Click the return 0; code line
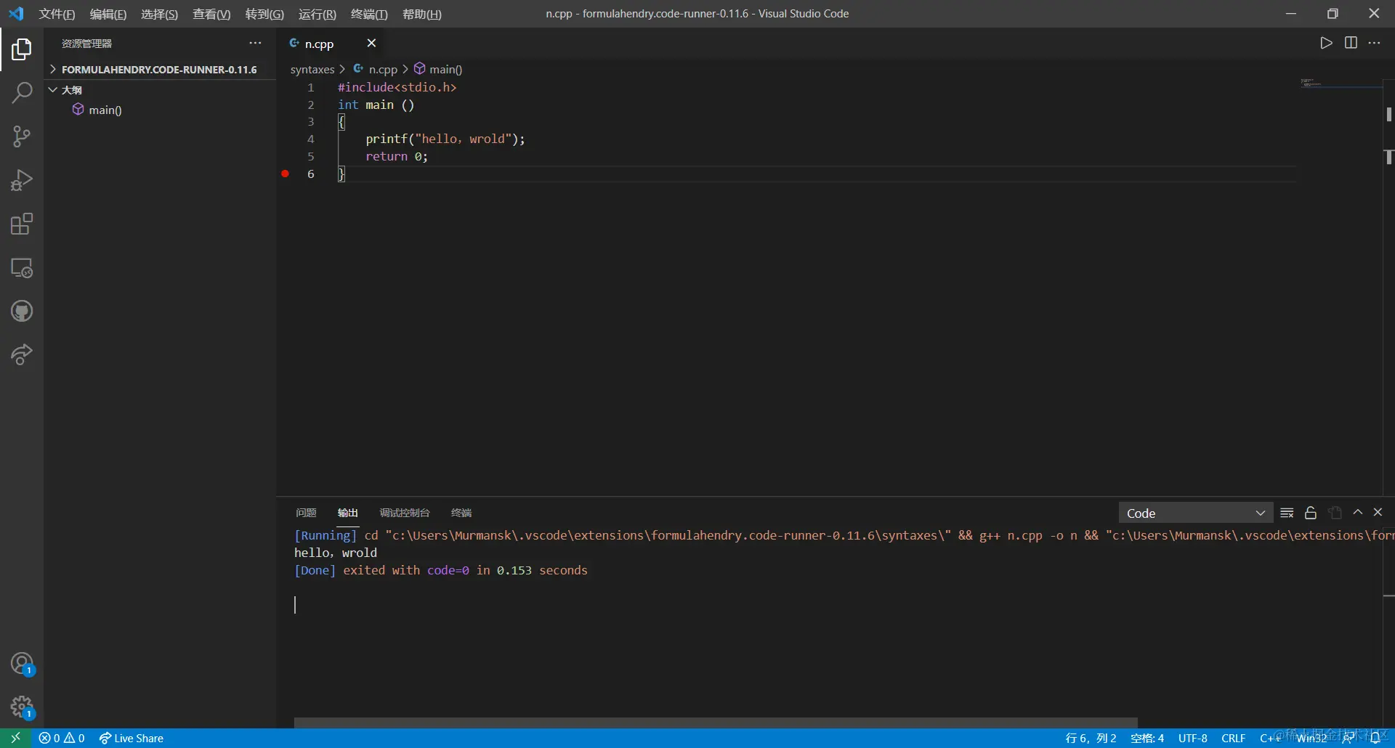The height and width of the screenshot is (748, 1395). click(397, 156)
